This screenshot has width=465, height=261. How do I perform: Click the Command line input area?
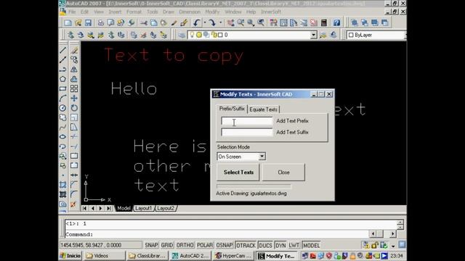click(217, 234)
